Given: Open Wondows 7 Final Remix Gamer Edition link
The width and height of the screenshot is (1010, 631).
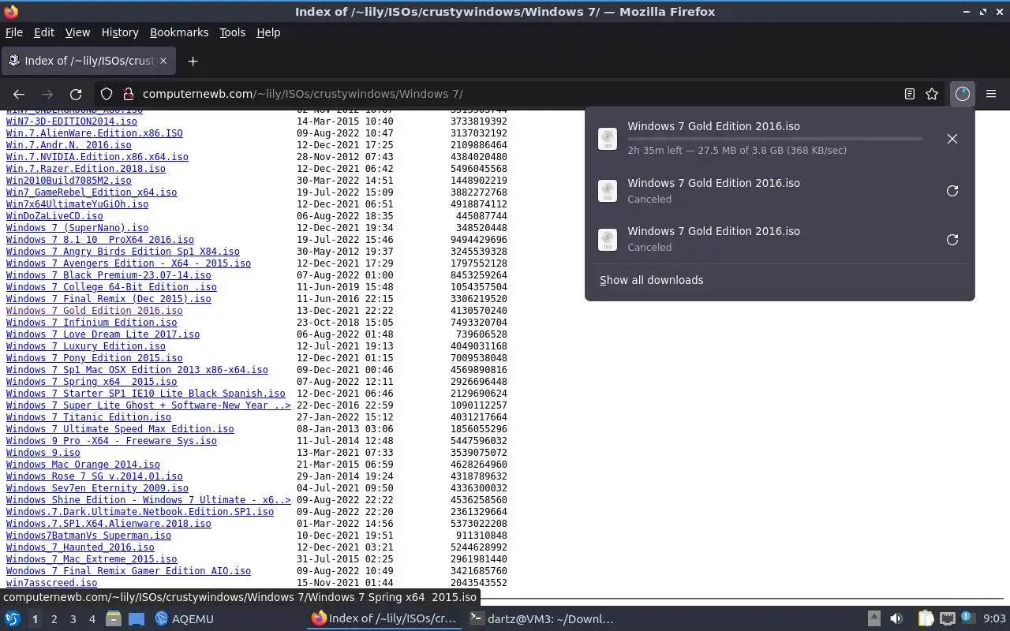Looking at the screenshot, I should point(128,571).
